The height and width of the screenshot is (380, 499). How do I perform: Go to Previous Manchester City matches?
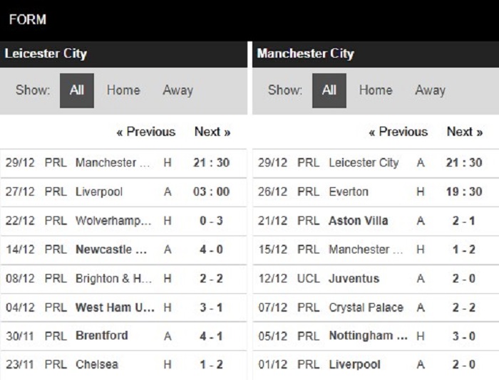[398, 132]
